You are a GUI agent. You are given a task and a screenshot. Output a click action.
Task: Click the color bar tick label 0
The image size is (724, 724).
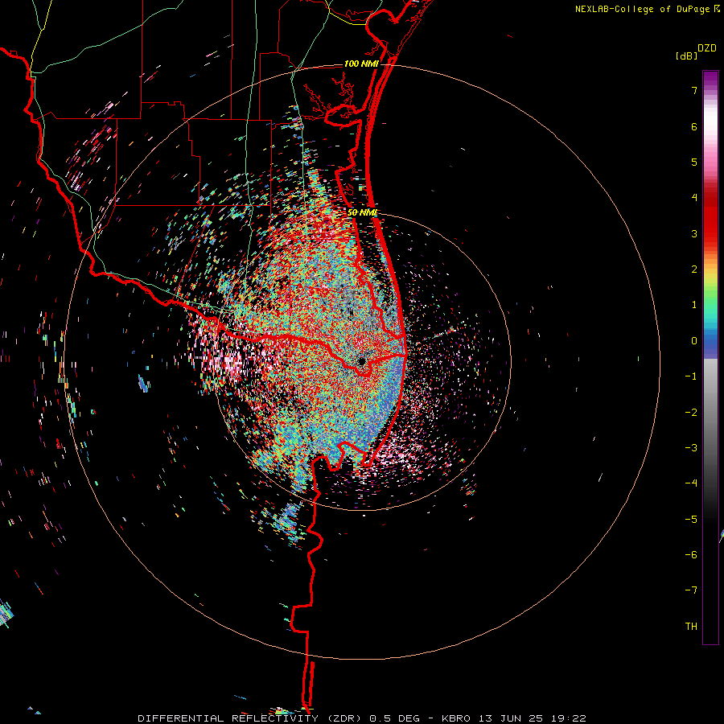pos(694,341)
